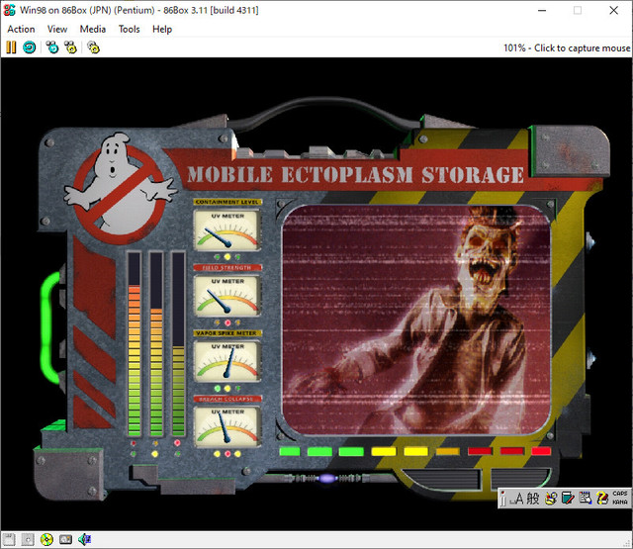Click the sound speaker status icon
Image resolution: width=633 pixels, height=549 pixels.
pyautogui.click(x=84, y=539)
